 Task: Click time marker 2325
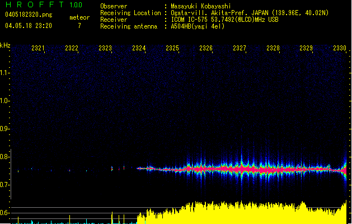tap(172, 48)
